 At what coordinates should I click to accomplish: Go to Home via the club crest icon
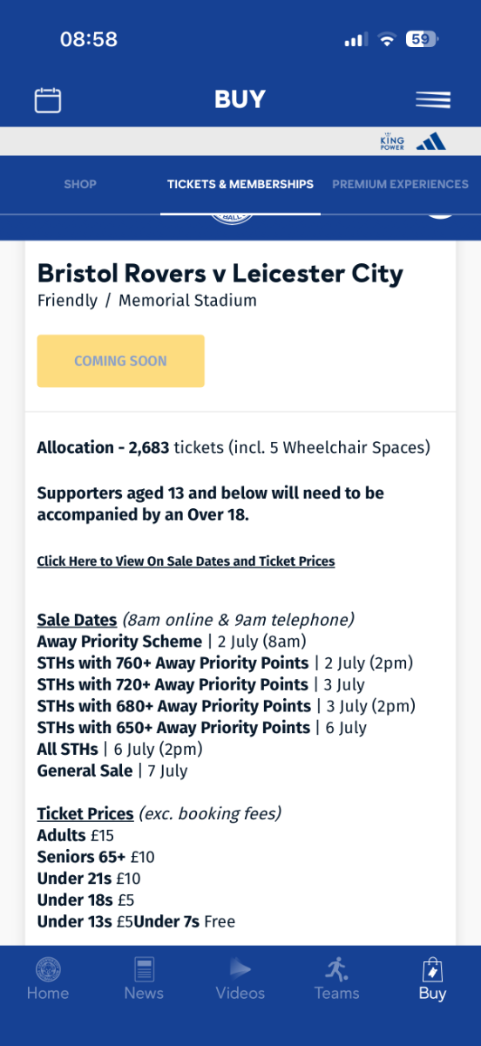[48, 968]
